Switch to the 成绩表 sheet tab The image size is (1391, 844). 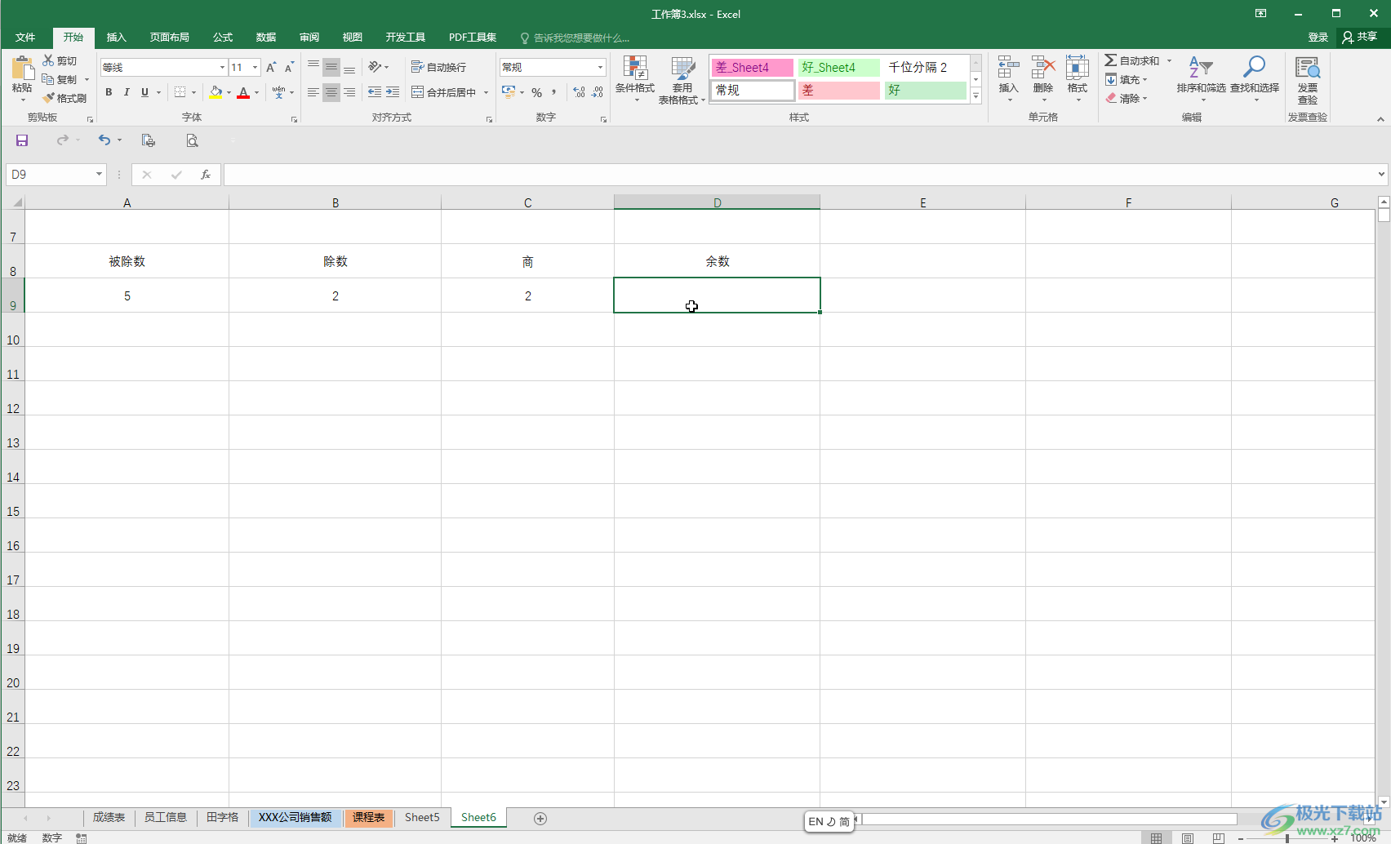(x=109, y=817)
